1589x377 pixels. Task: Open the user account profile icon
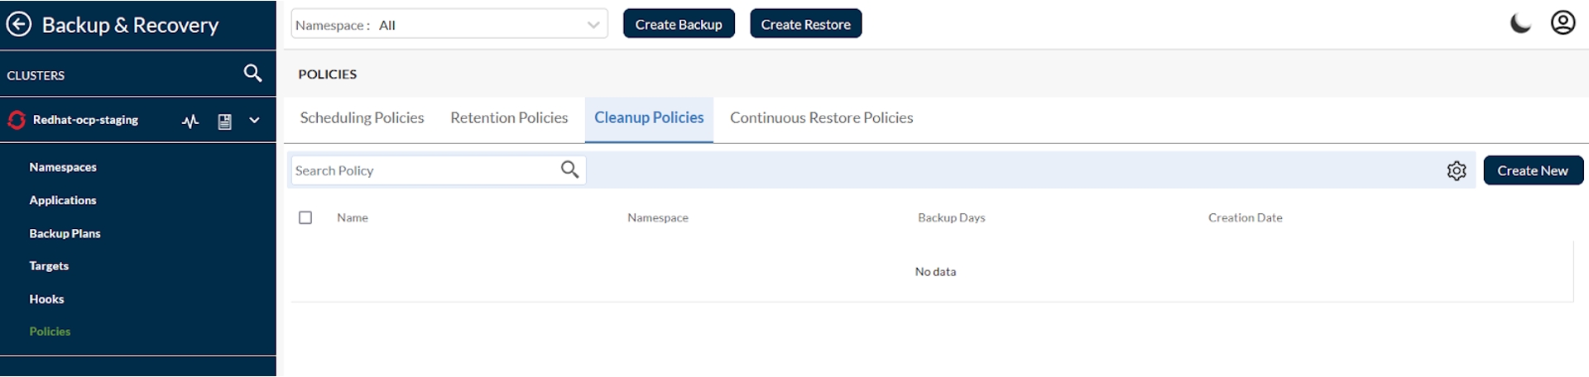1563,22
